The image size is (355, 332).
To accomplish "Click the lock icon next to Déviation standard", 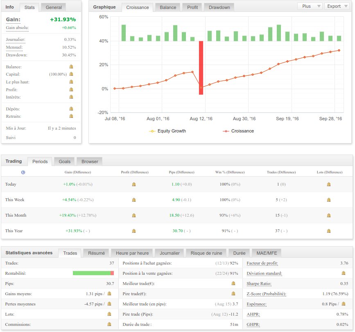I will point(344,273).
